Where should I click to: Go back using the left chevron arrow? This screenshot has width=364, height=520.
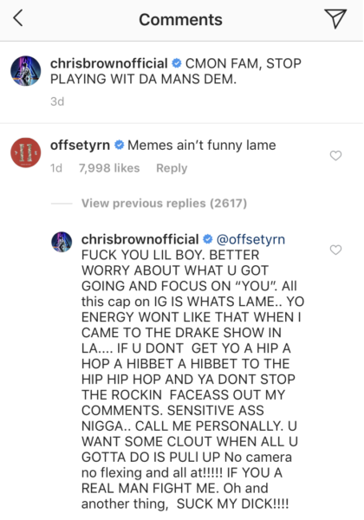click(x=18, y=18)
